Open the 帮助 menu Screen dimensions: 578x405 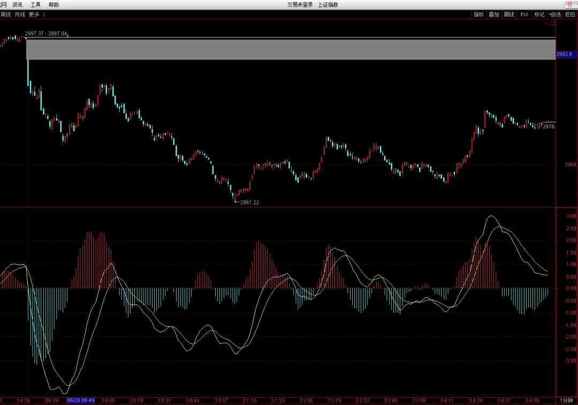[54, 5]
